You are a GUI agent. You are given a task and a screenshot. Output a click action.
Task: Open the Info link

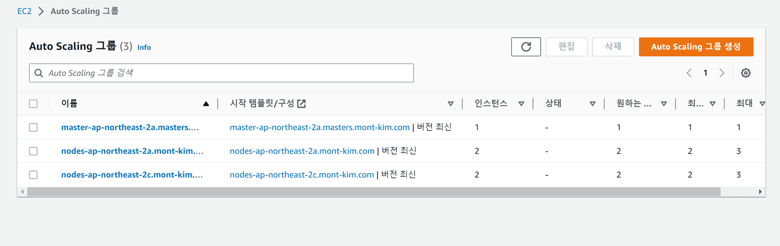(144, 47)
